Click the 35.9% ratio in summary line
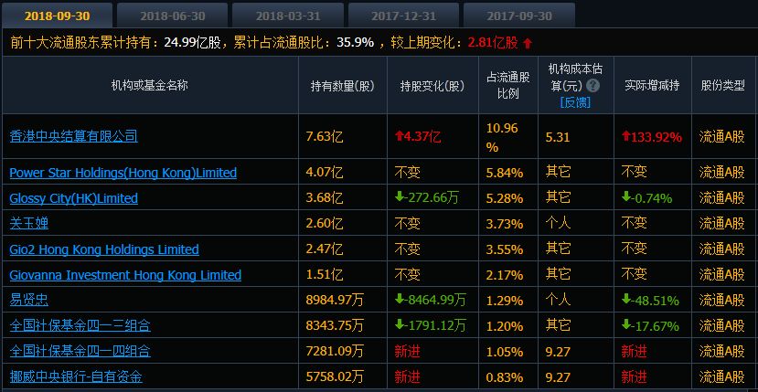 pyautogui.click(x=356, y=43)
